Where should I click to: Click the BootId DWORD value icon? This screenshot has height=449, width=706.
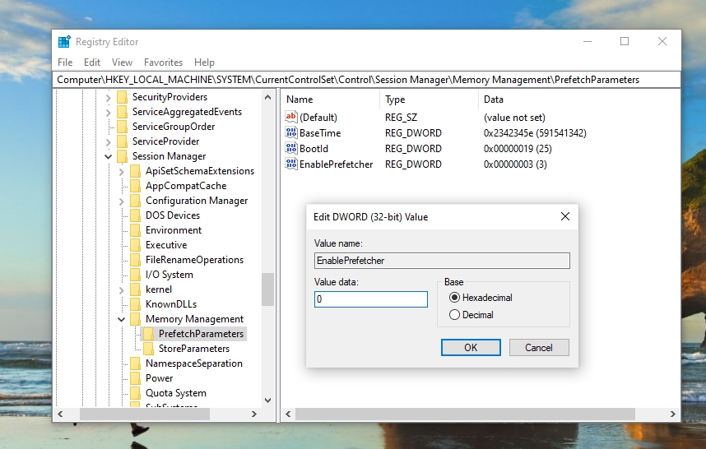[x=290, y=149]
